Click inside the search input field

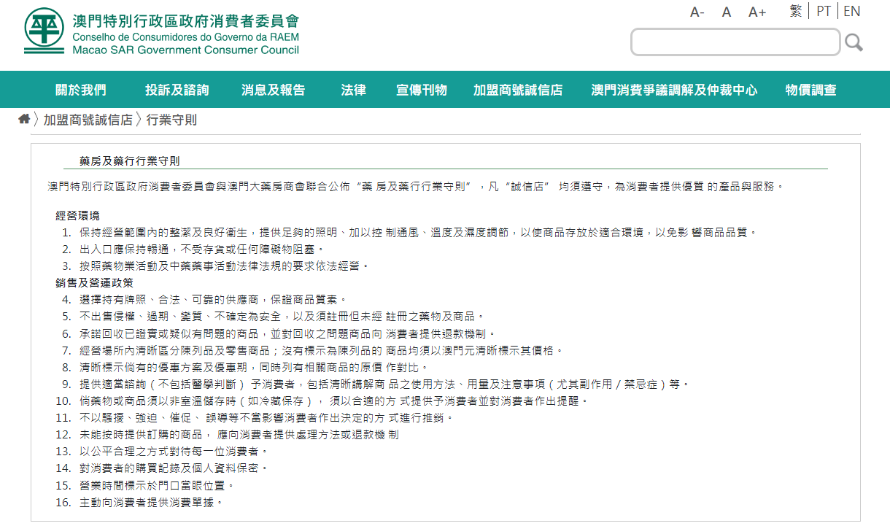coord(735,42)
